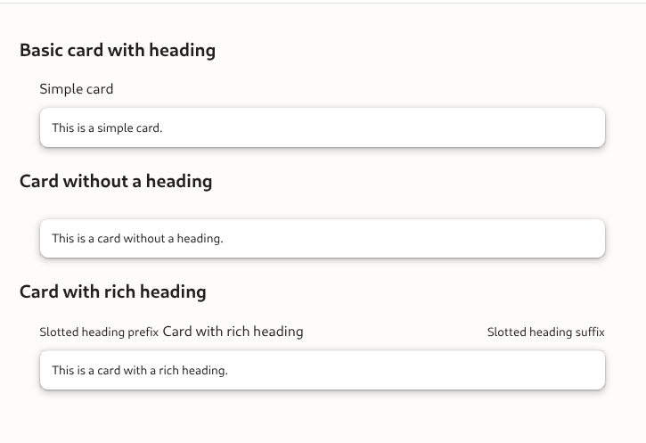Click the "Basic card with heading" section title
This screenshot has height=443, width=646.
(x=118, y=50)
